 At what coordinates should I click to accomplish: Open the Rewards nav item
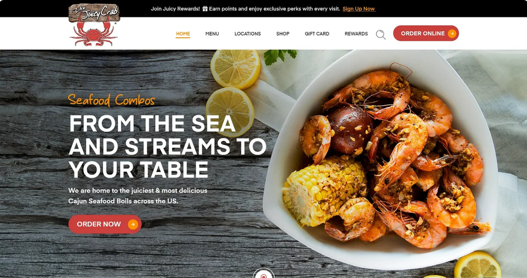tap(356, 34)
